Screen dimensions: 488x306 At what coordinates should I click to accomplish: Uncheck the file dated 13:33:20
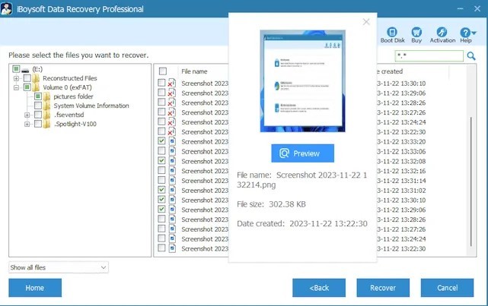161,141
